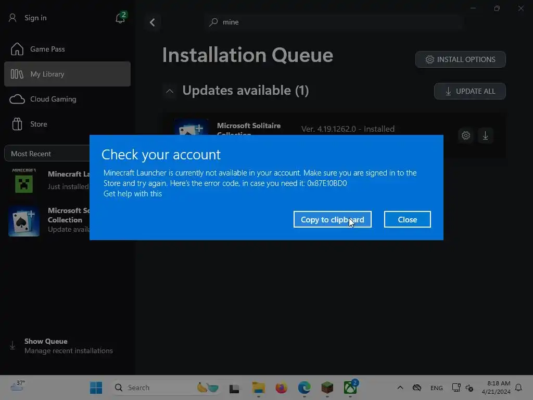Open notifications bell with 2 badge
The width and height of the screenshot is (533, 400).
click(120, 18)
